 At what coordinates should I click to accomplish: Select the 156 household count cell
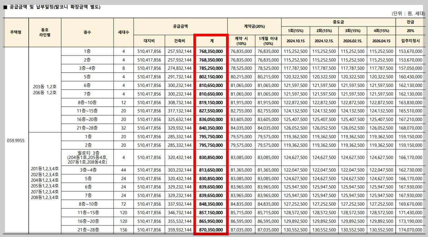coord(123,229)
